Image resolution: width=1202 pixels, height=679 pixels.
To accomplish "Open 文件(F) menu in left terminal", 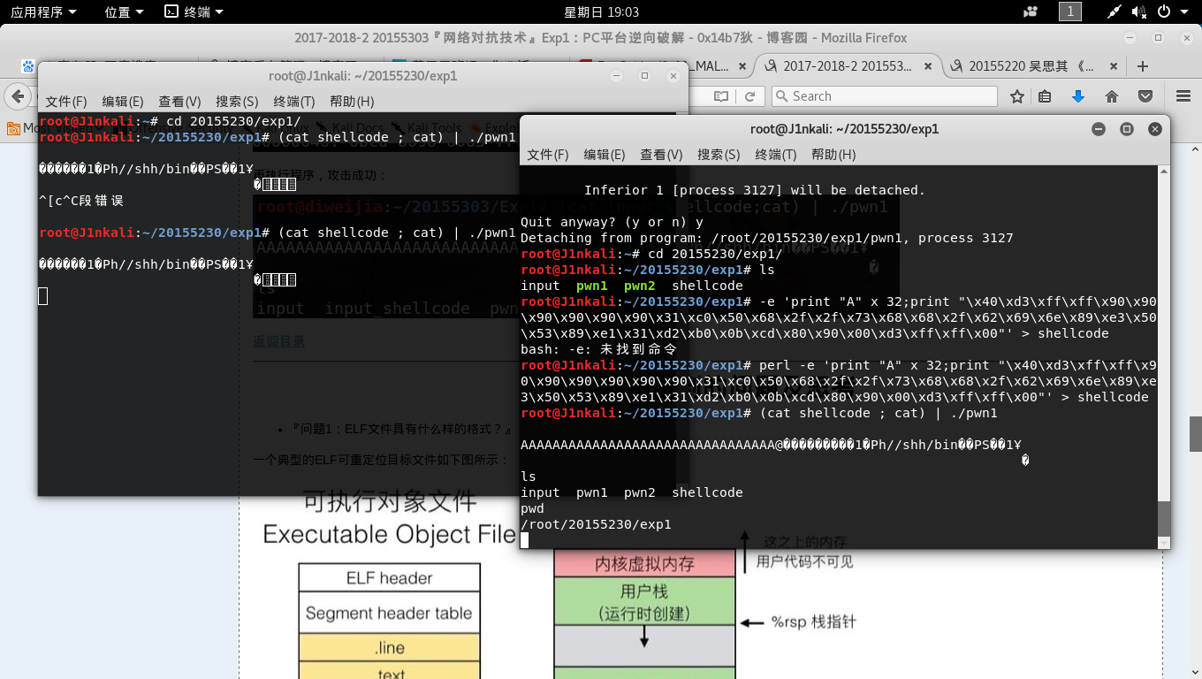I will click(66, 102).
